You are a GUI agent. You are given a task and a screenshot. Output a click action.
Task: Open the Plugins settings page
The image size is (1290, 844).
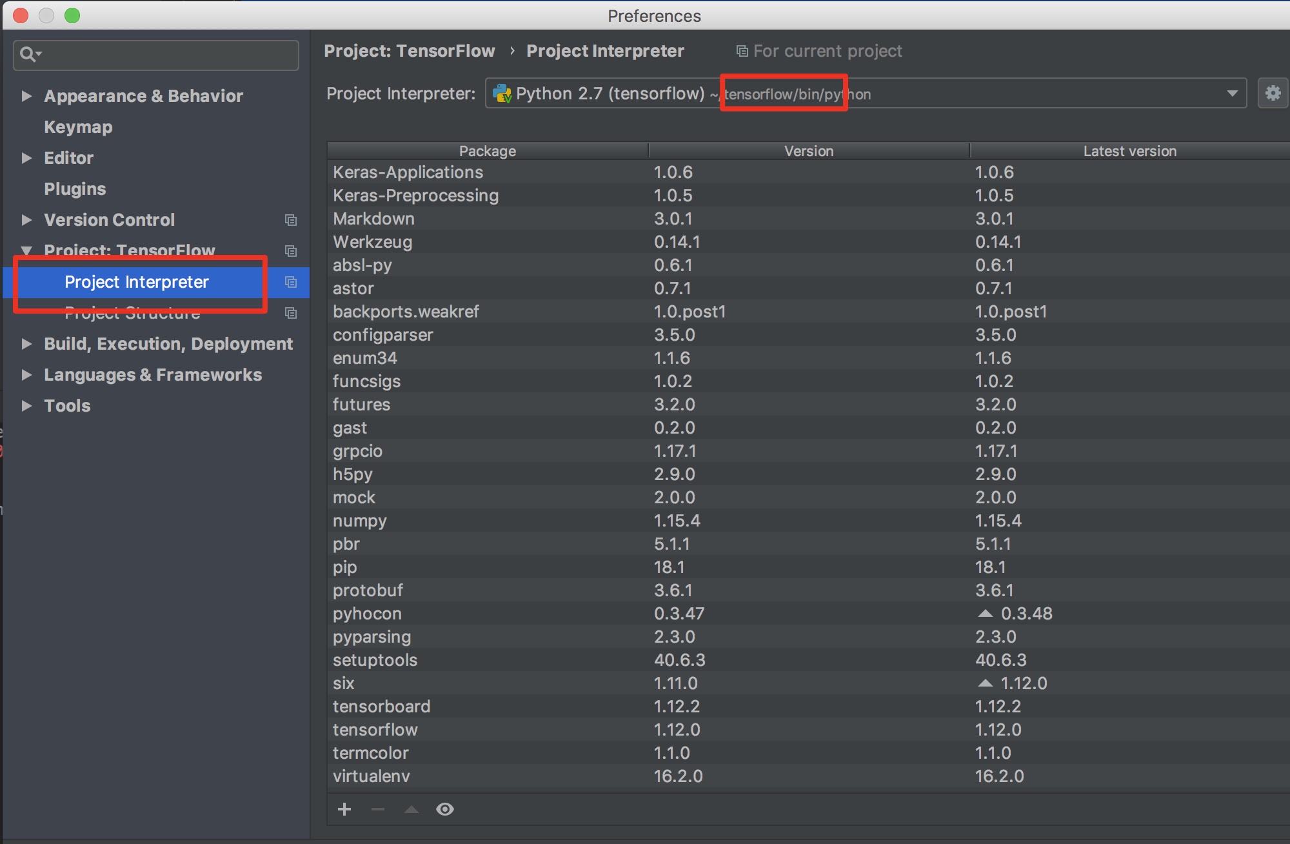tap(75, 189)
